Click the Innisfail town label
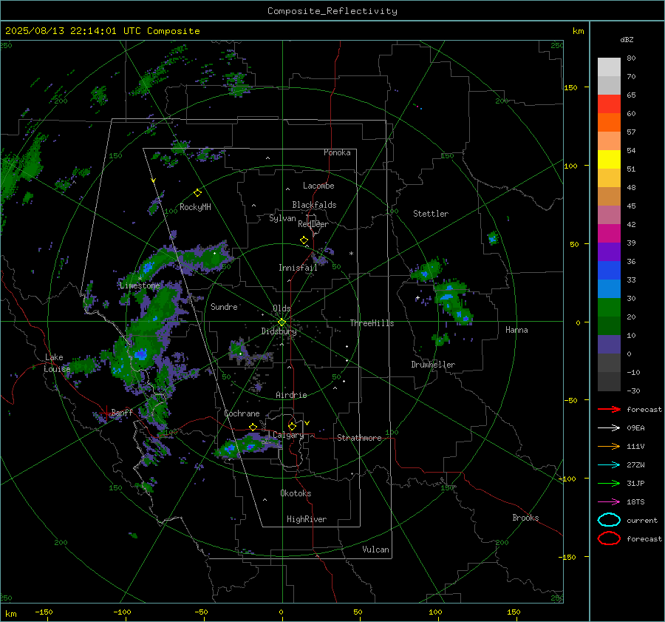Viewport: 665px width, 622px height. click(298, 268)
